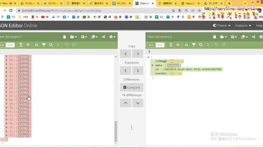Open the right panel's more options menu
Viewport: 263px width, 148px height.
208,45
